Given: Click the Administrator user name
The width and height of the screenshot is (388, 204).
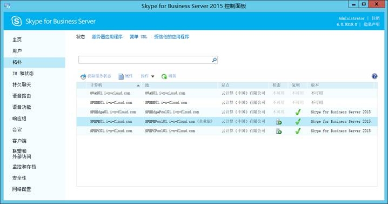Looking at the screenshot, I should pyautogui.click(x=352, y=18).
